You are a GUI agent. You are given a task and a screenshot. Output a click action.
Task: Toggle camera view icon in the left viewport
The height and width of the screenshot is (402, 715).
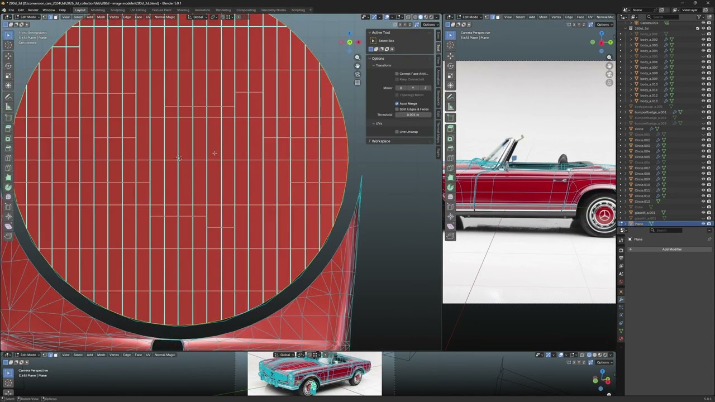coord(357,74)
